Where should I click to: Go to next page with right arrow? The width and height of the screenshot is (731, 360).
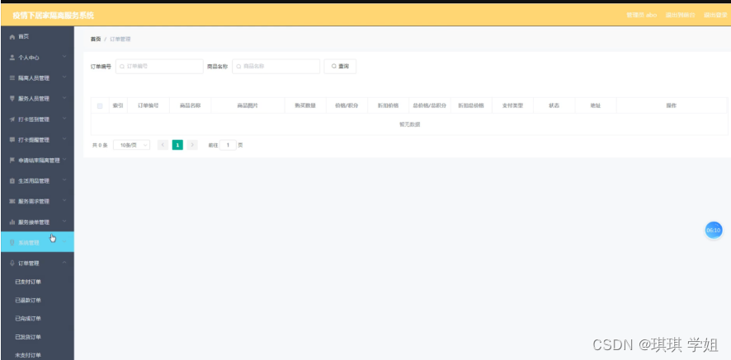tap(192, 145)
